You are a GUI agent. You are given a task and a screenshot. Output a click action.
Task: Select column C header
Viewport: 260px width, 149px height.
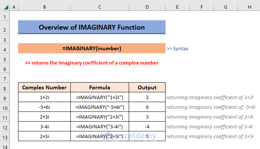100,7
